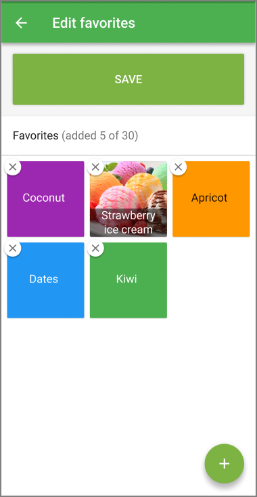Click the Edit favorites title

(94, 23)
